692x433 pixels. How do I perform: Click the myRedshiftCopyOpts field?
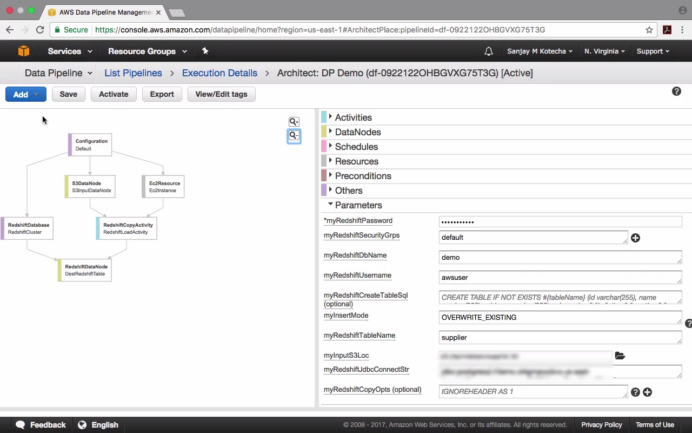(x=534, y=392)
